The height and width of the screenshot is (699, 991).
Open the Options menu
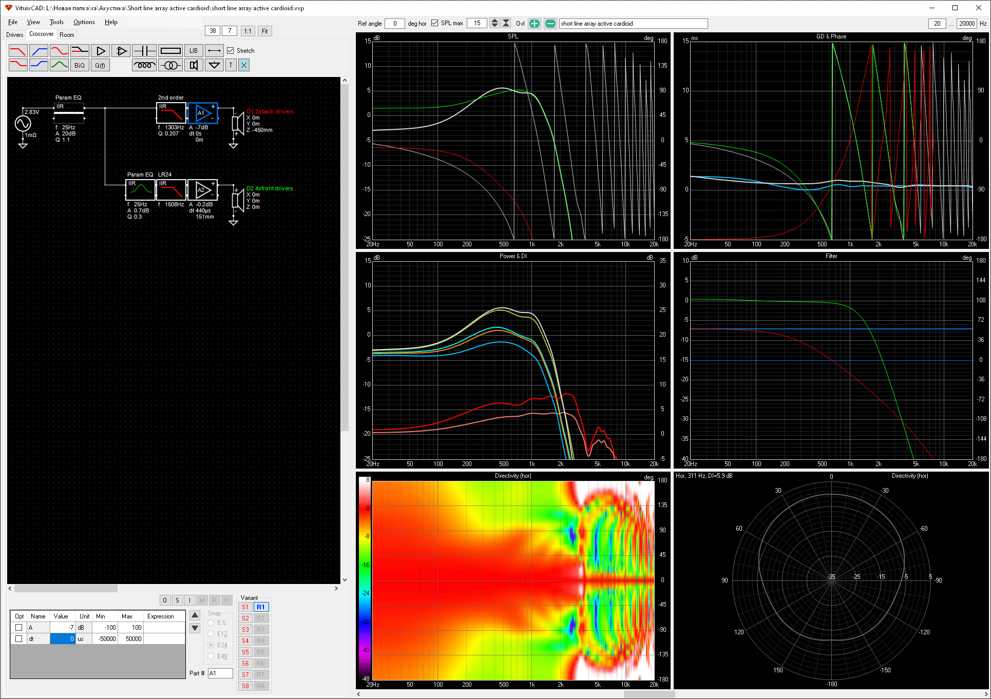pos(84,22)
